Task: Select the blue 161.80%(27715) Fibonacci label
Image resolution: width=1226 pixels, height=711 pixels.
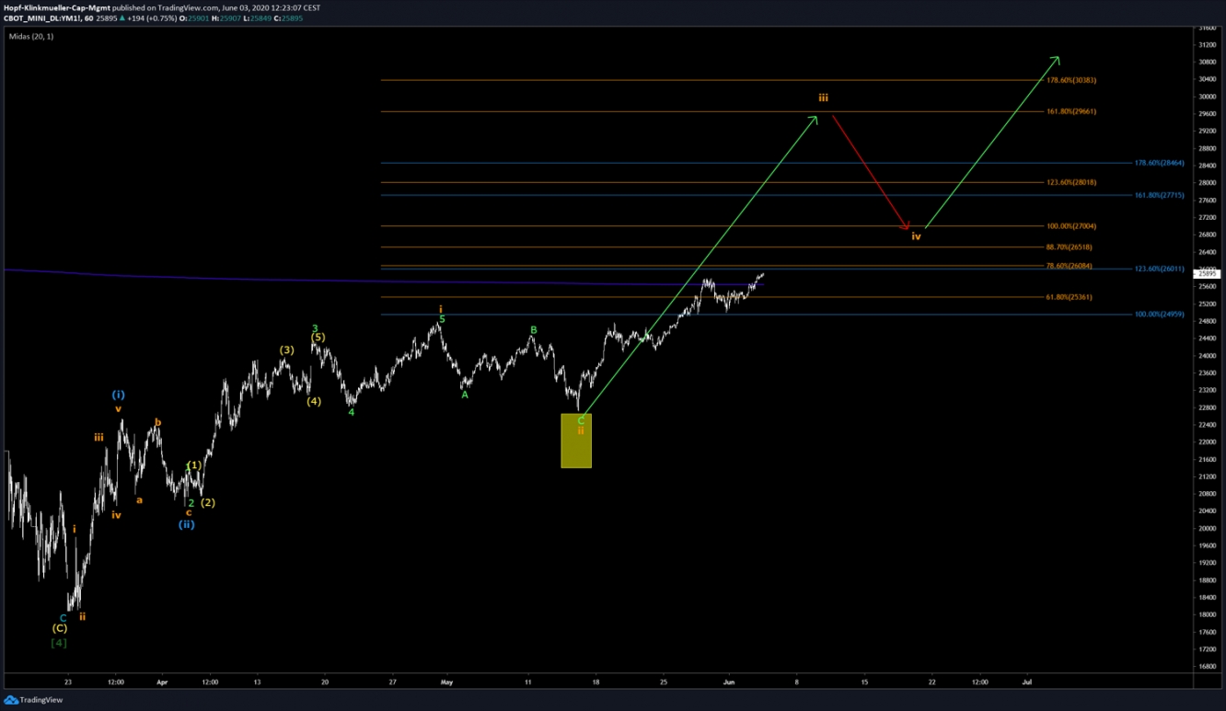Action: point(1159,195)
